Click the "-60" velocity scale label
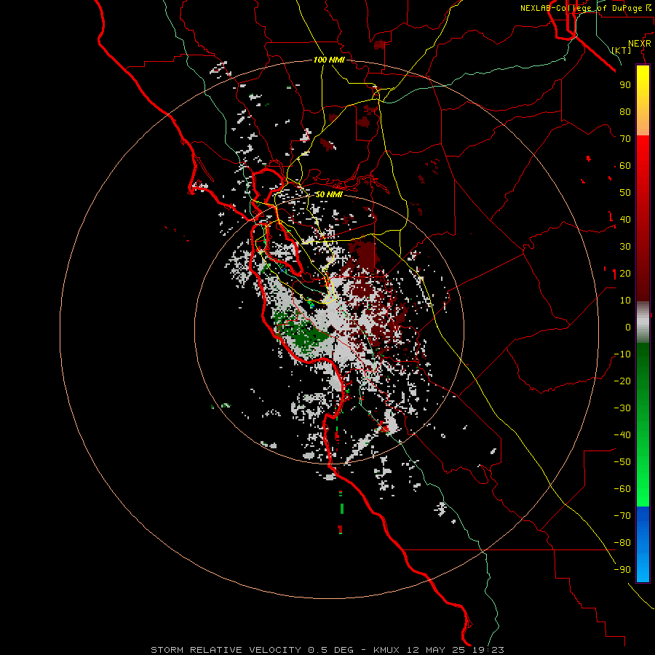Image resolution: width=655 pixels, height=655 pixels. (622, 489)
